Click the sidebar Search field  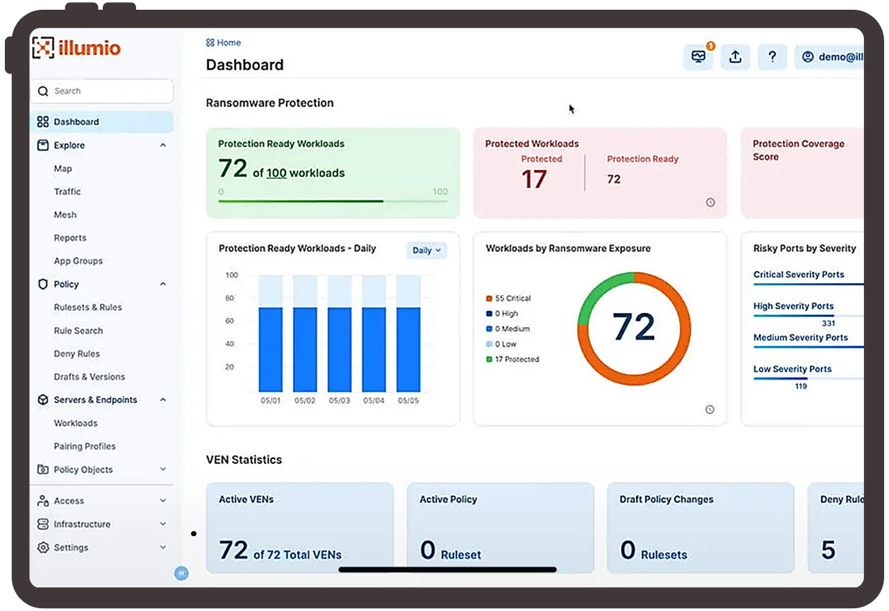pyautogui.click(x=102, y=91)
